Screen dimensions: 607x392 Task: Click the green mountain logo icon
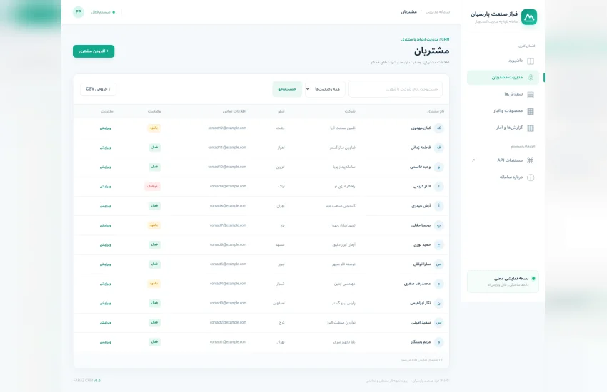(528, 17)
